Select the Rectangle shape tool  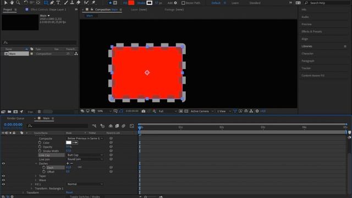pos(46,3)
